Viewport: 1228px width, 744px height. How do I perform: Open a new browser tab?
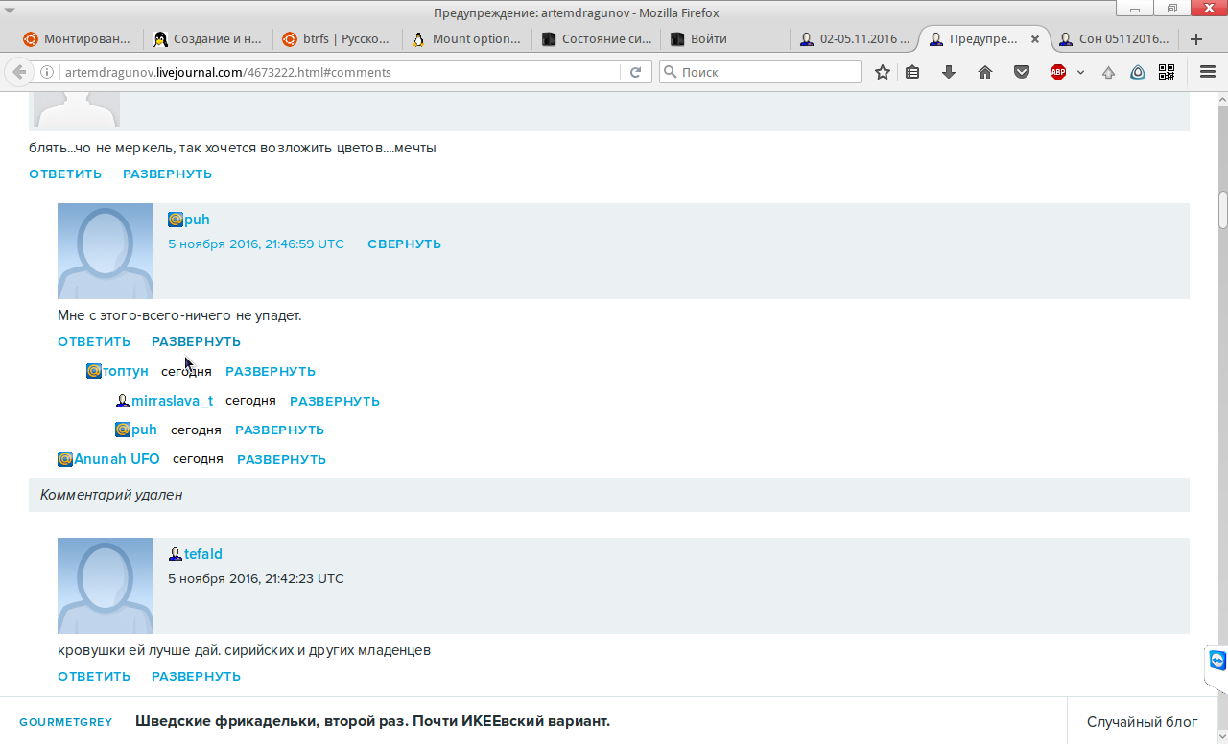point(1196,39)
